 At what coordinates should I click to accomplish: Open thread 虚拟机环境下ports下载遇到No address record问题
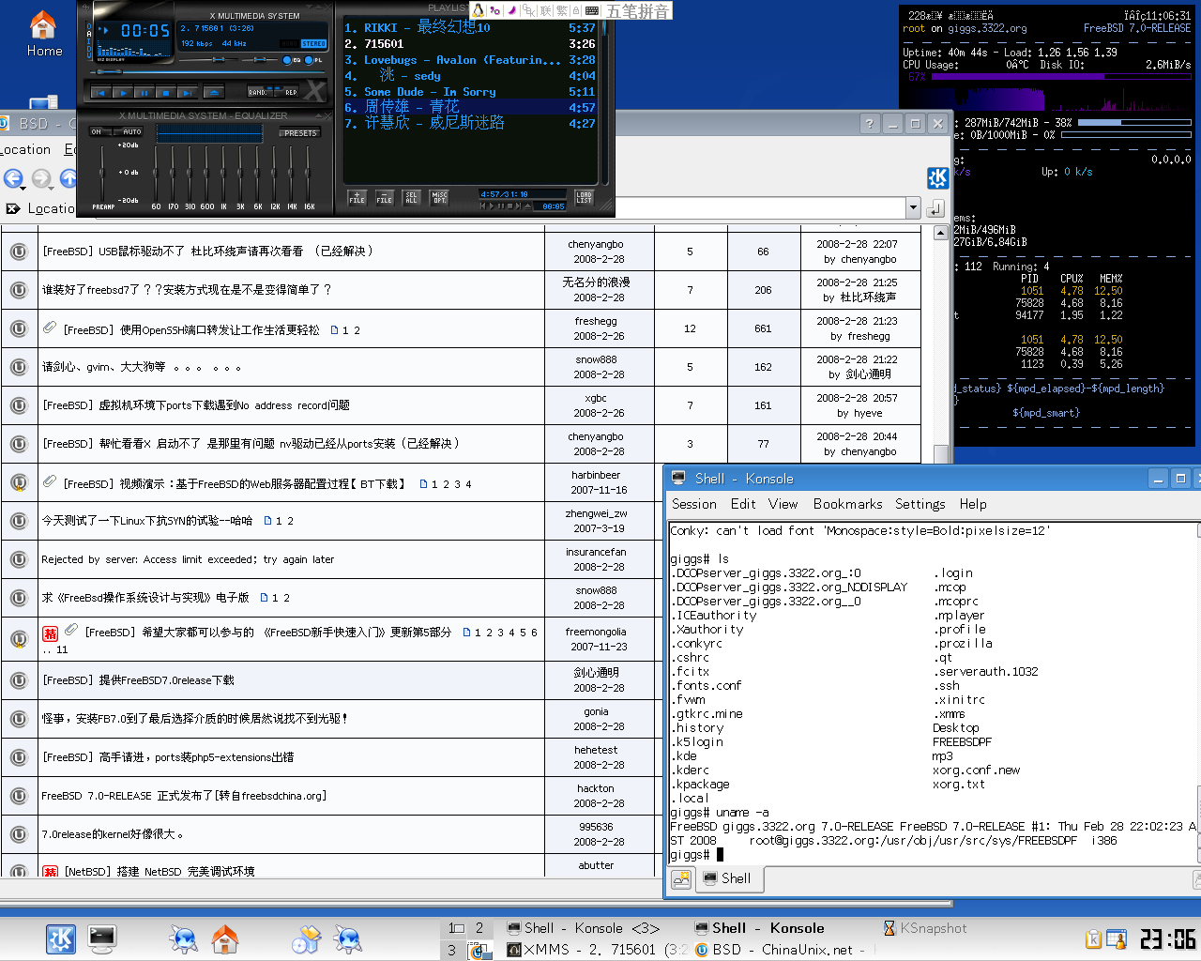[x=195, y=405]
